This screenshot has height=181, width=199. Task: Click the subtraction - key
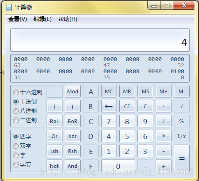(164, 151)
